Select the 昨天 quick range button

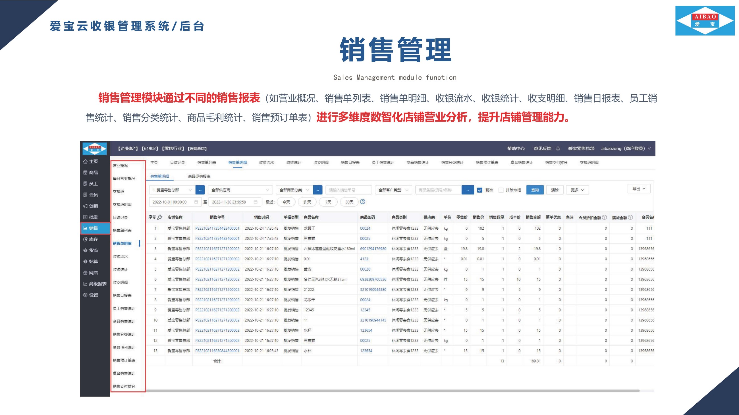(x=307, y=202)
